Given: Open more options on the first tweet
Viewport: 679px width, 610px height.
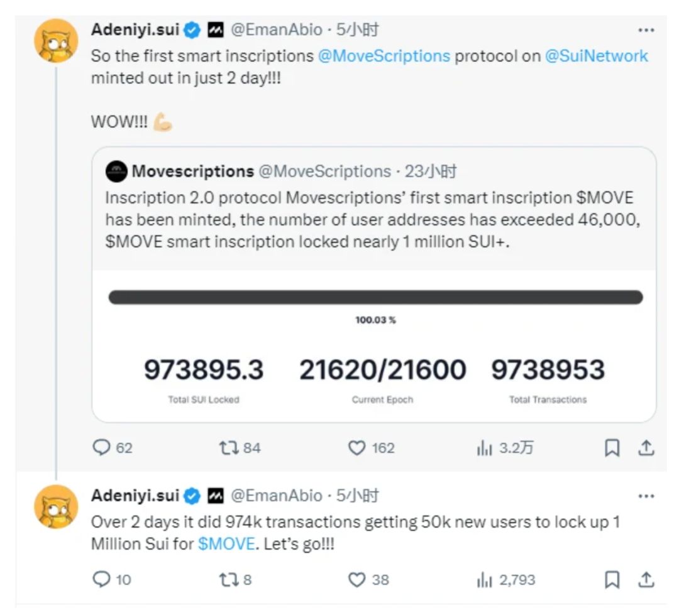Looking at the screenshot, I should click(x=646, y=30).
